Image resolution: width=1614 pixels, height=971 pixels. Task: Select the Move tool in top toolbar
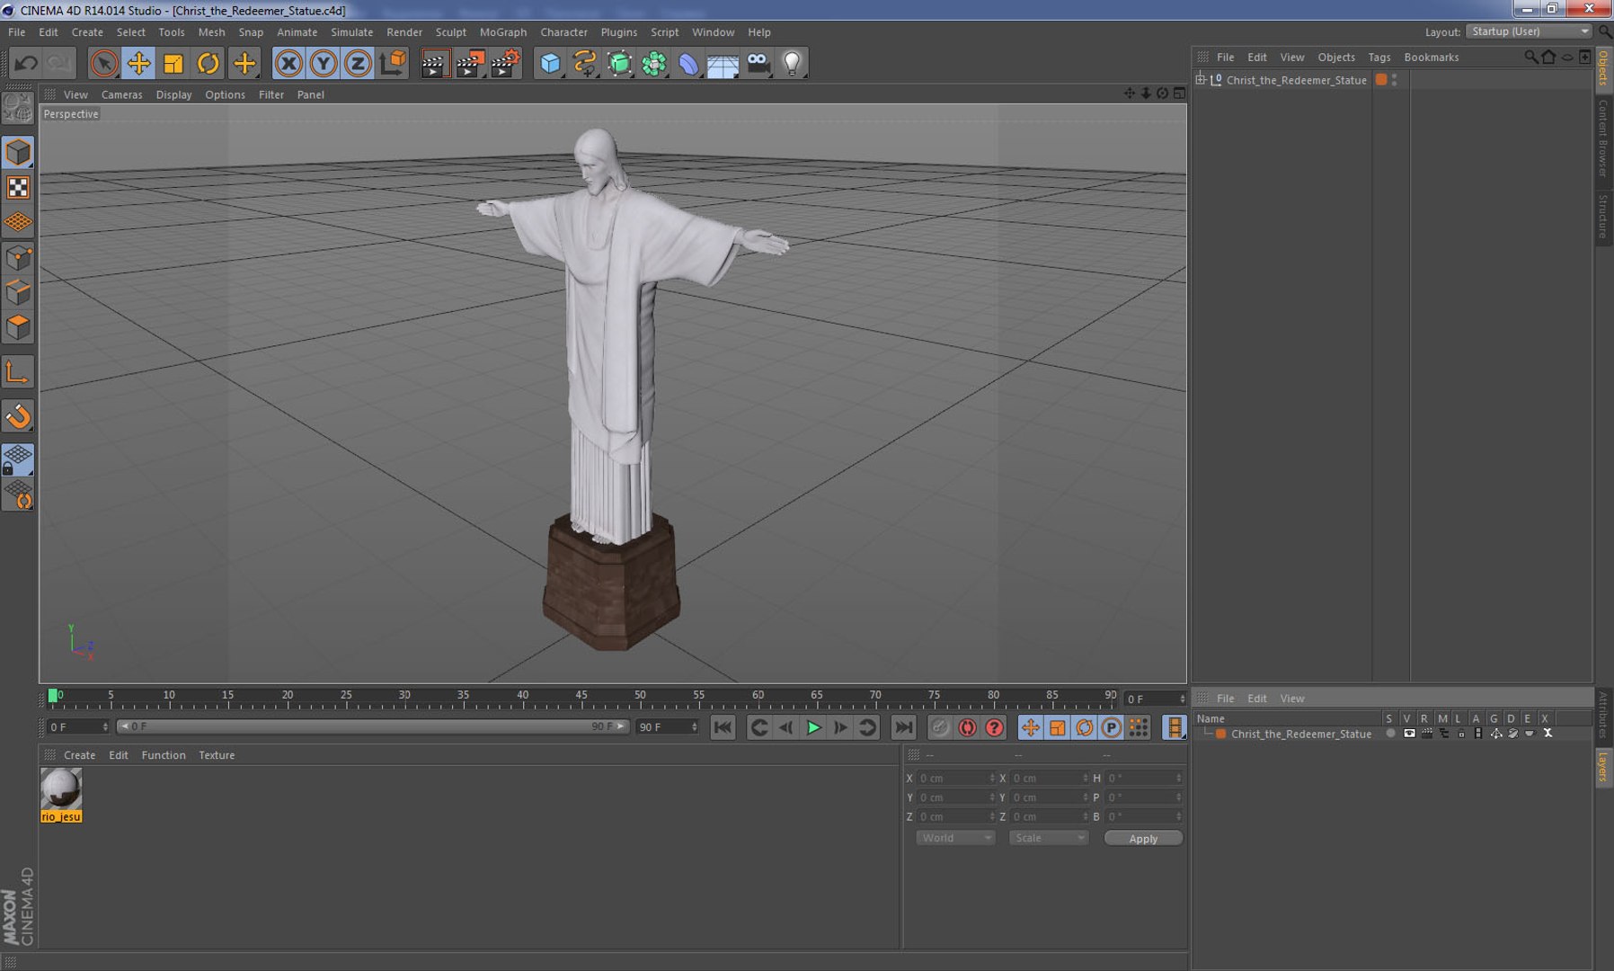138,63
